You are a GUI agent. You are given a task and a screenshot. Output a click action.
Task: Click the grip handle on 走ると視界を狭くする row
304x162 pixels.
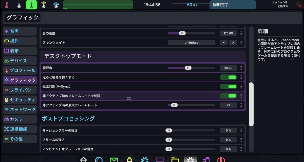(x=241, y=77)
